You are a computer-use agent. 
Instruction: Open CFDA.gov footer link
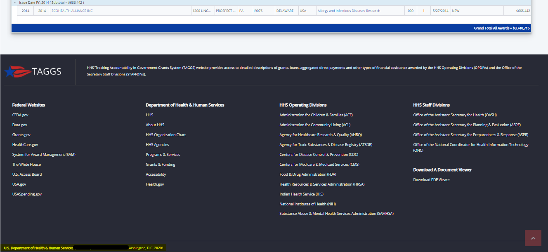[20, 115]
